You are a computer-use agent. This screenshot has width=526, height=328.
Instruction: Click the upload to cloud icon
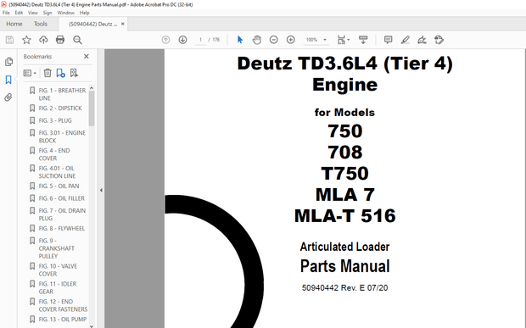[43, 40]
